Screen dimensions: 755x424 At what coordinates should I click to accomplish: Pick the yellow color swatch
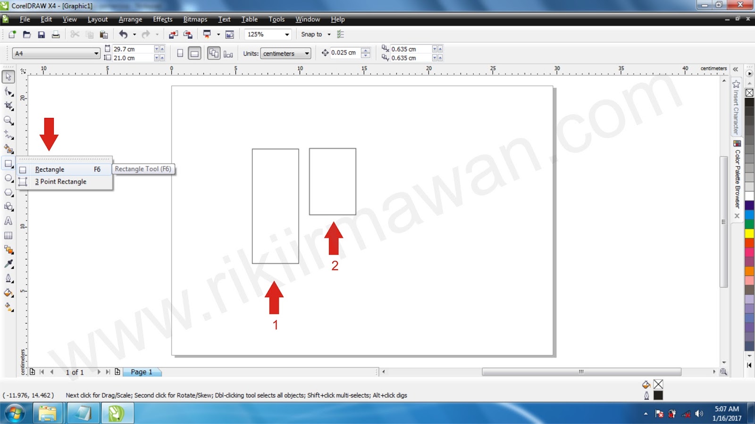coord(749,233)
